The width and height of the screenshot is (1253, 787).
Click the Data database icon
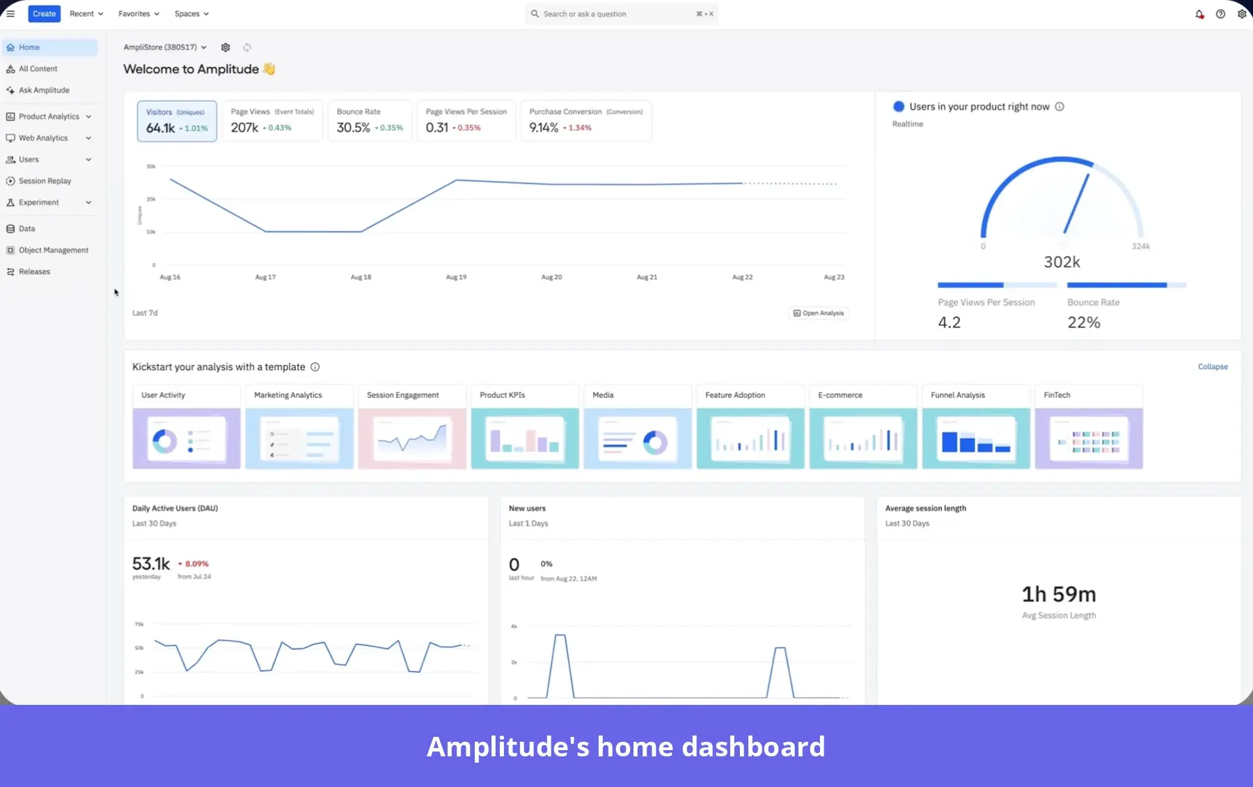coord(10,229)
